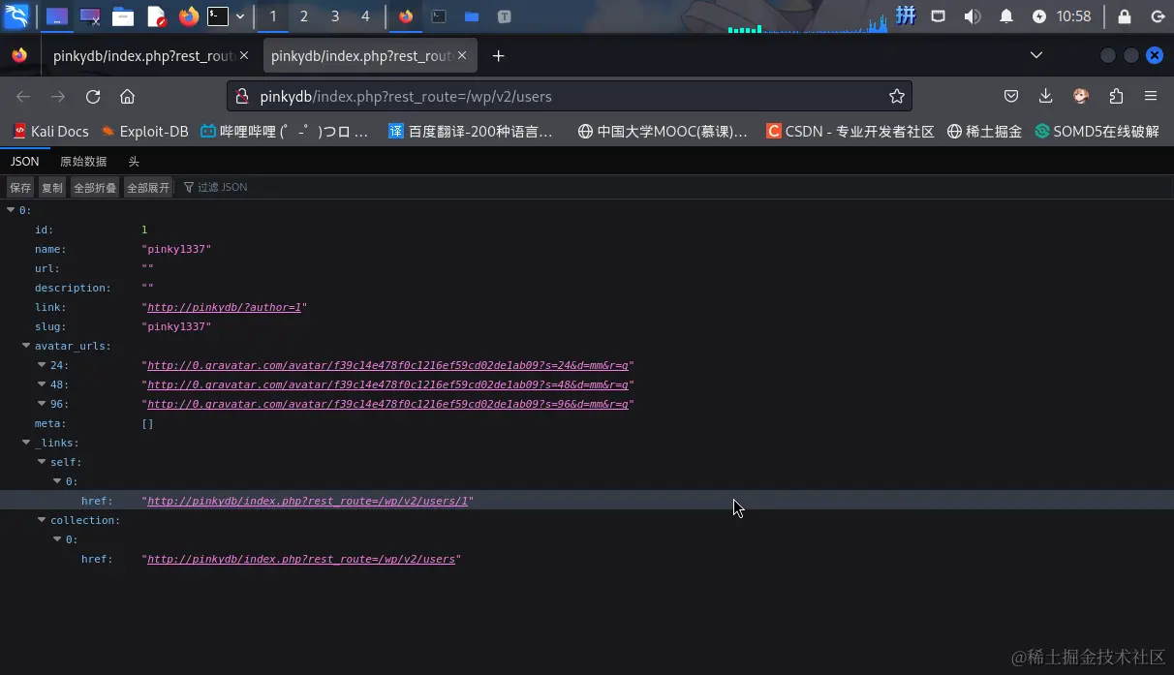The image size is (1174, 675).
Task: Open the Kali dragon applications menu
Action: click(x=16, y=15)
